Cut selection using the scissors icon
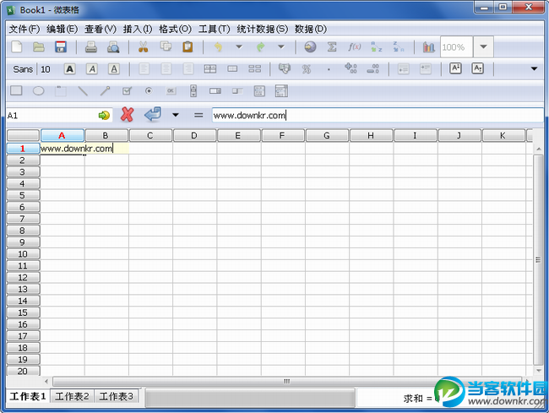The image size is (549, 413). pos(144,46)
